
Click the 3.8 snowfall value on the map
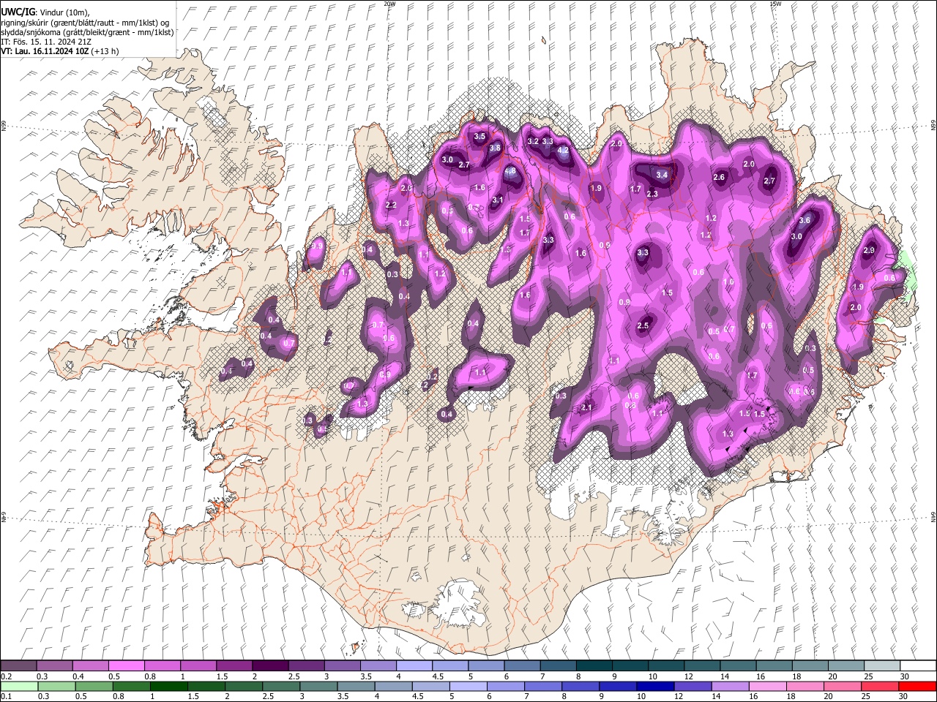(x=495, y=148)
